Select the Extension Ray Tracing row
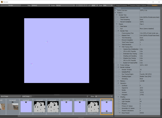The height and width of the screenshot is (118, 162). point(137,54)
